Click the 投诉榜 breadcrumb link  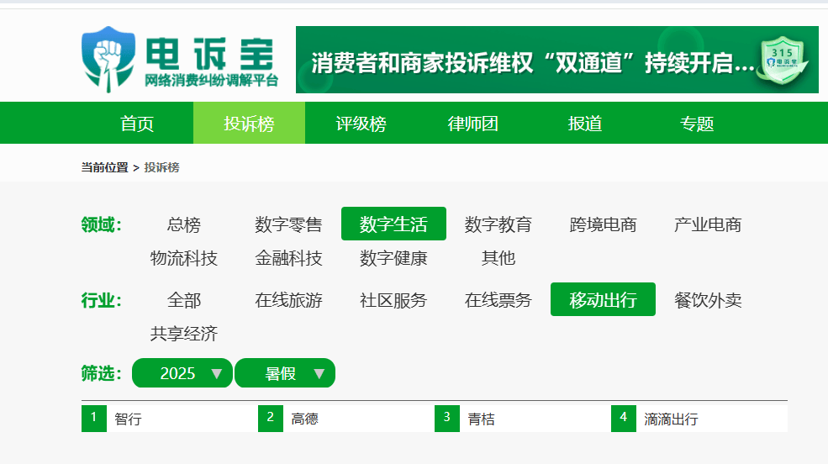[x=161, y=167]
